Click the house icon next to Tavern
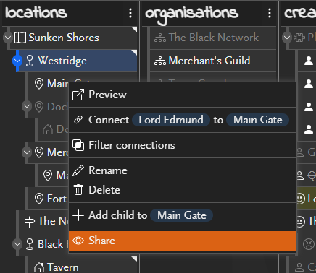 pos(39,267)
